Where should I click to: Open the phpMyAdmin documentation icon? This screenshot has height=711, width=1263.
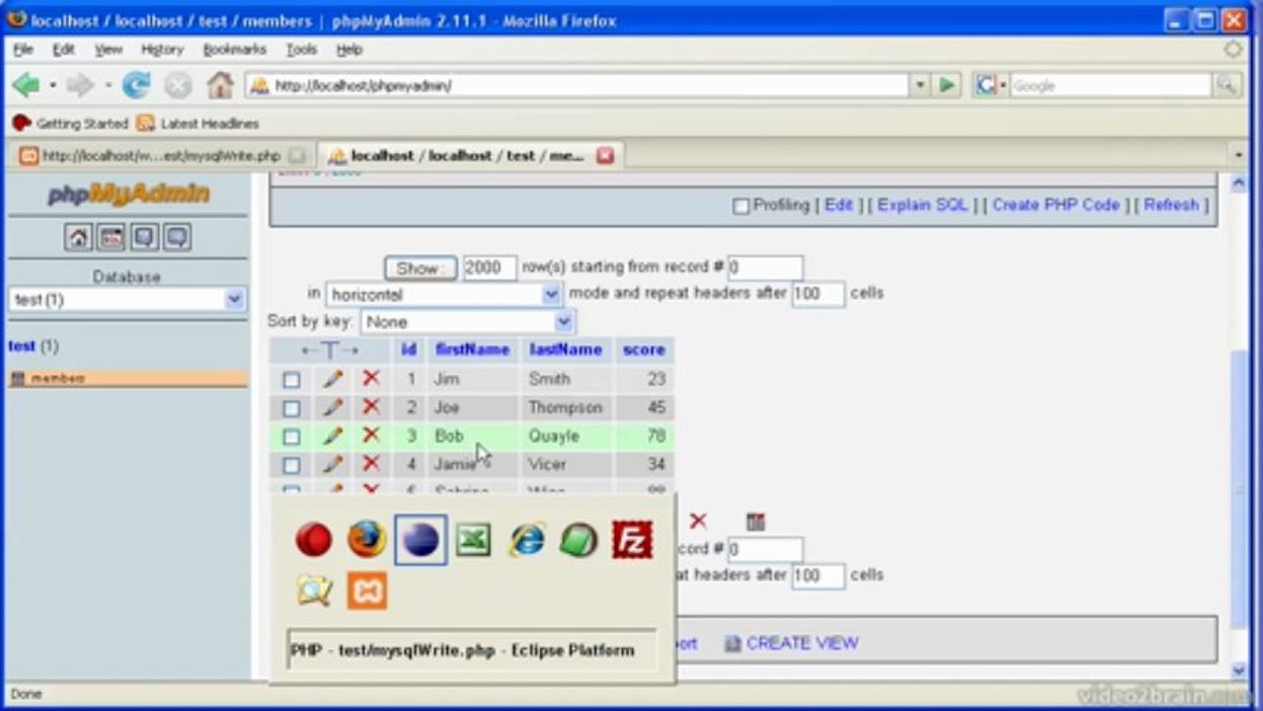pos(144,237)
